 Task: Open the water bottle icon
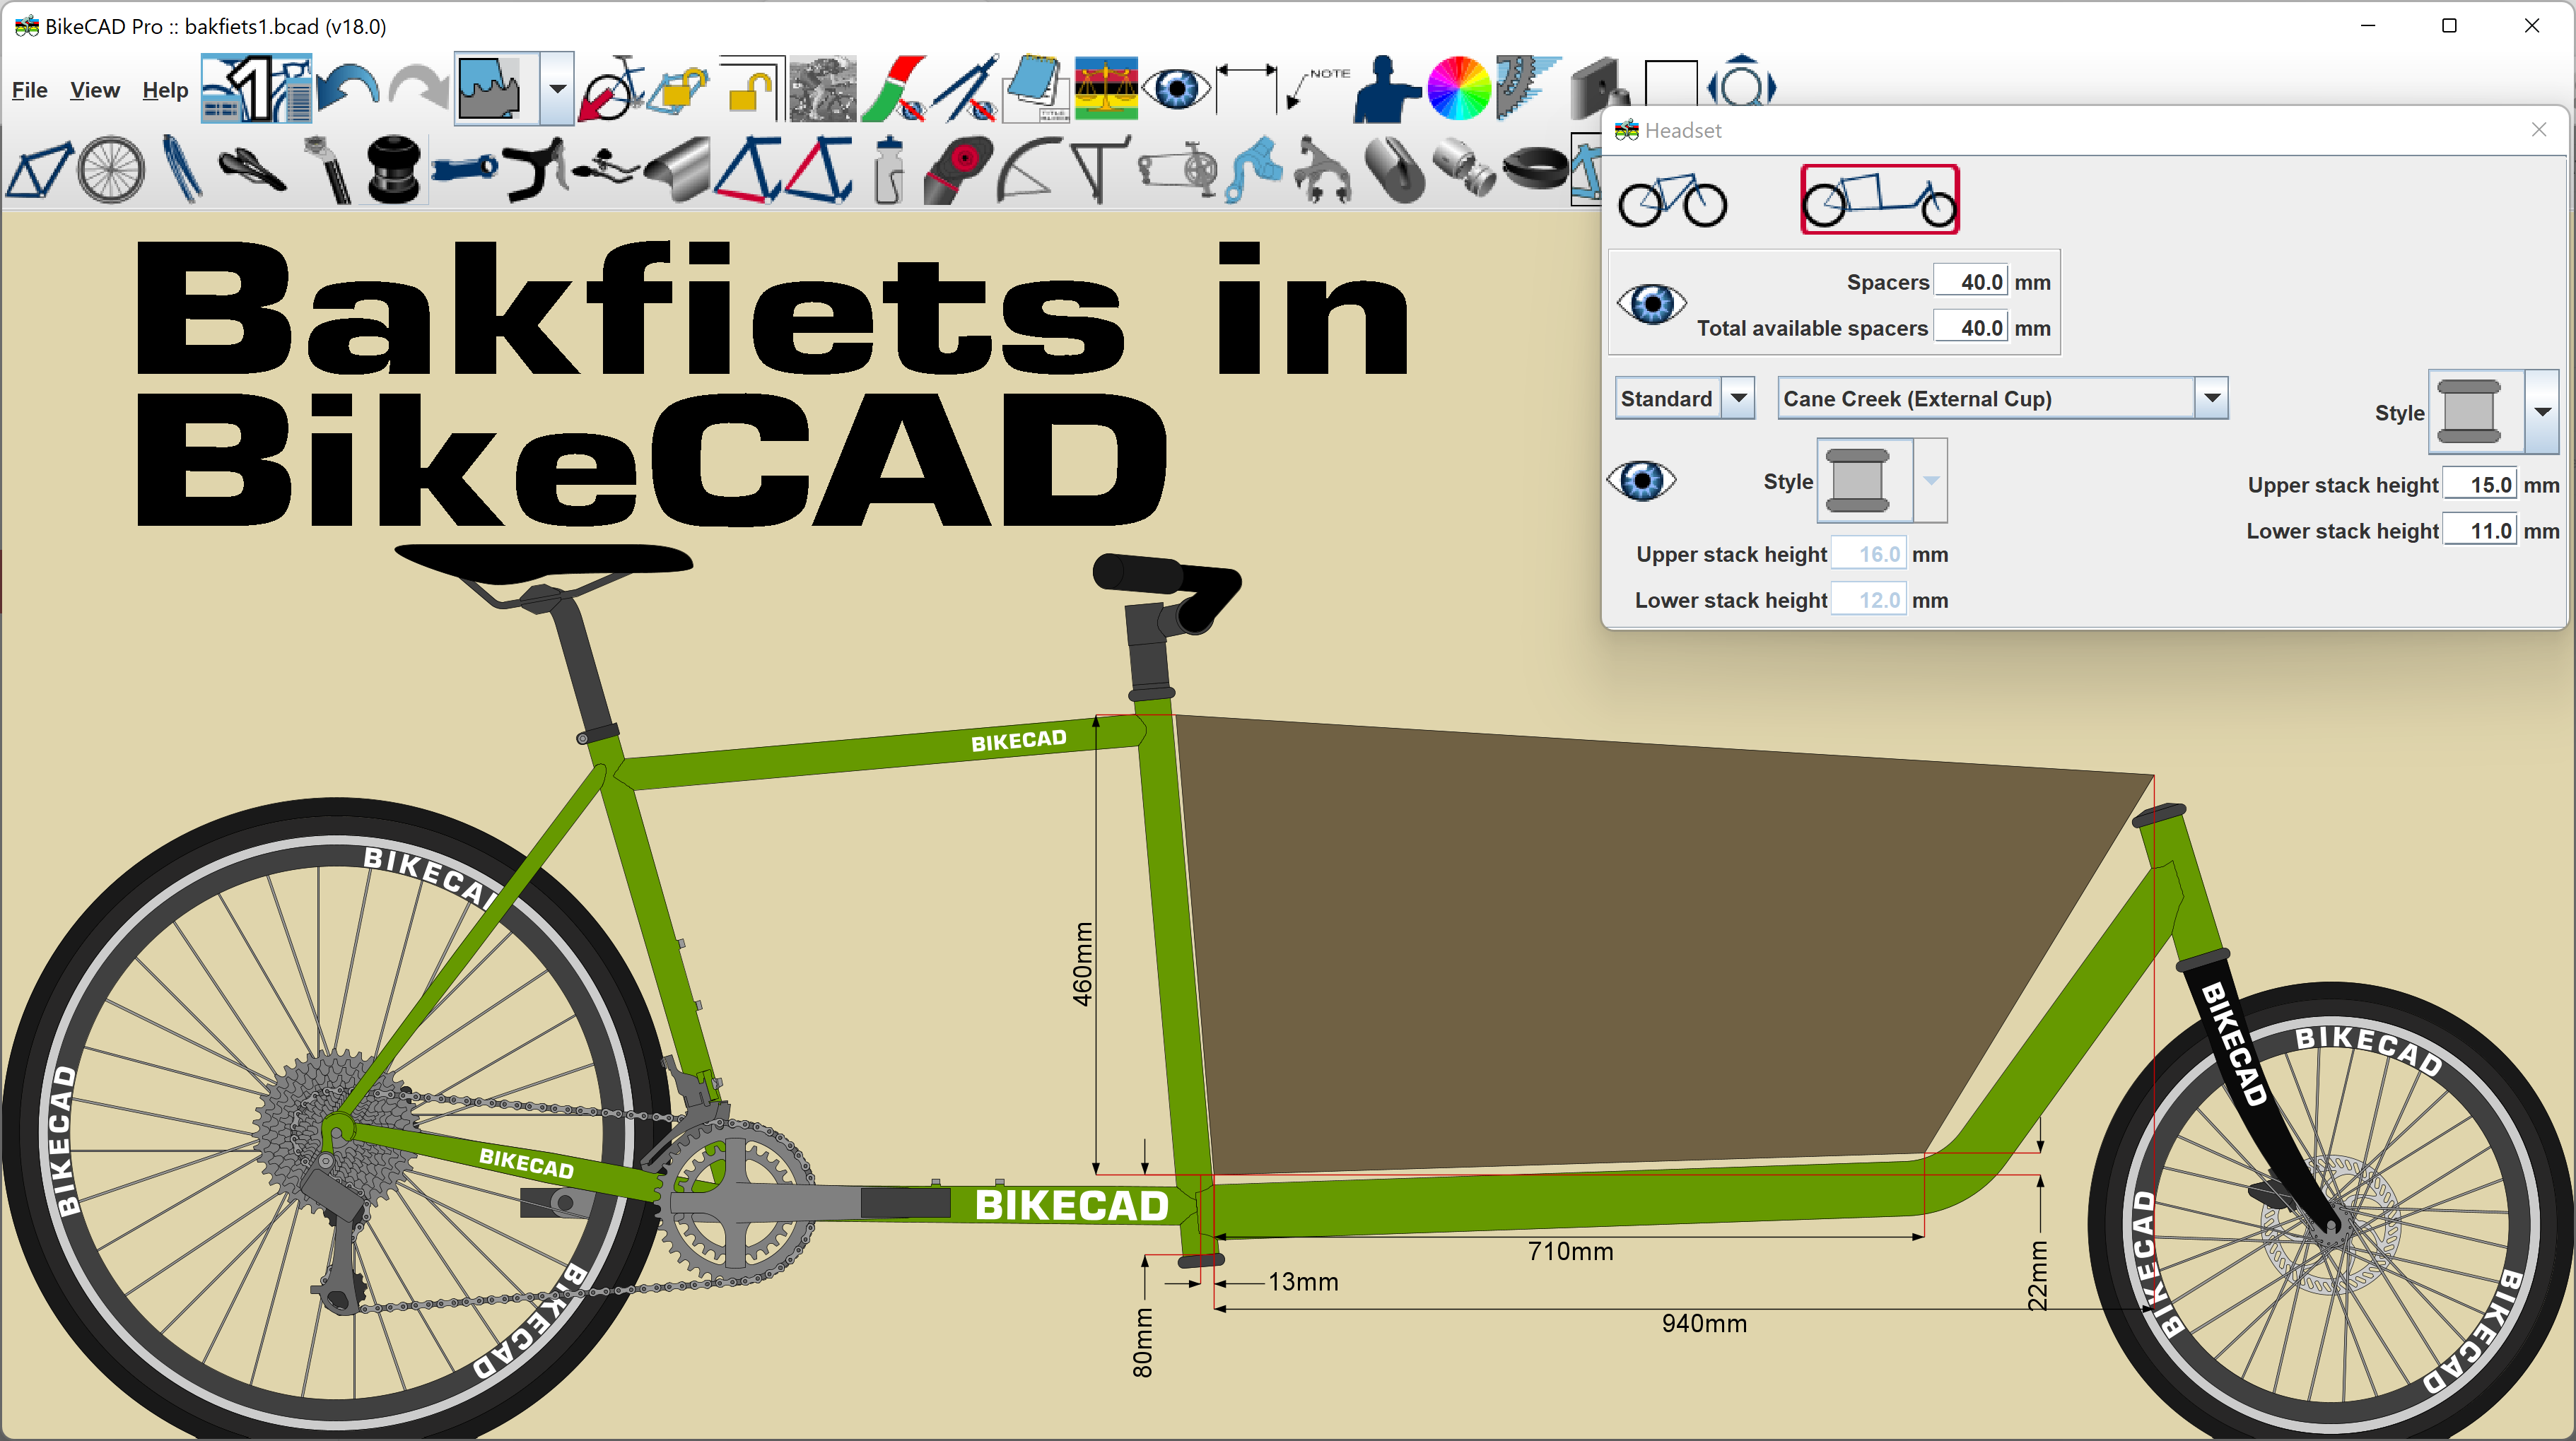(x=888, y=170)
